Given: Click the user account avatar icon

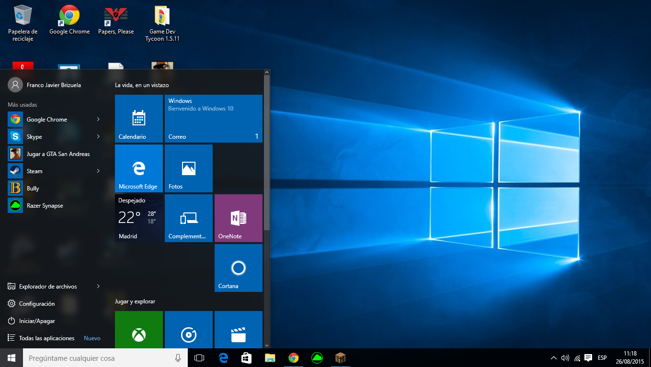Looking at the screenshot, I should click(x=15, y=85).
